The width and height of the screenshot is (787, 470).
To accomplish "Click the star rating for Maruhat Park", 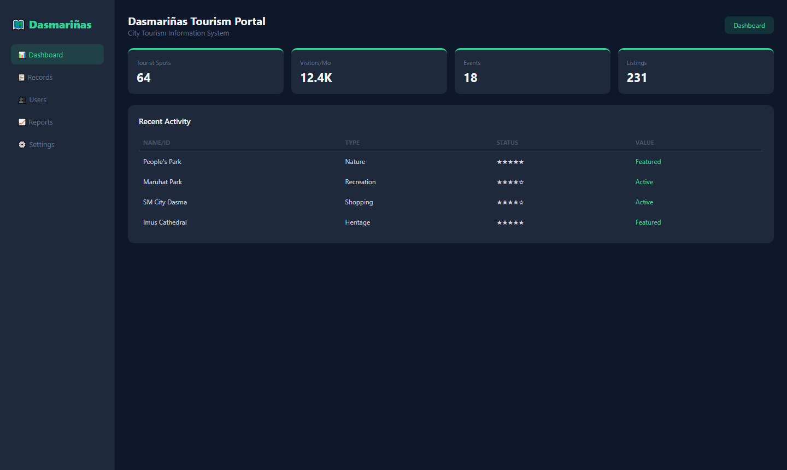I will (x=510, y=182).
